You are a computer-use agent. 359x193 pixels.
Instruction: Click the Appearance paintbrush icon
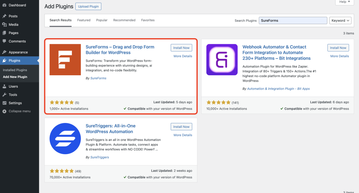click(4, 52)
